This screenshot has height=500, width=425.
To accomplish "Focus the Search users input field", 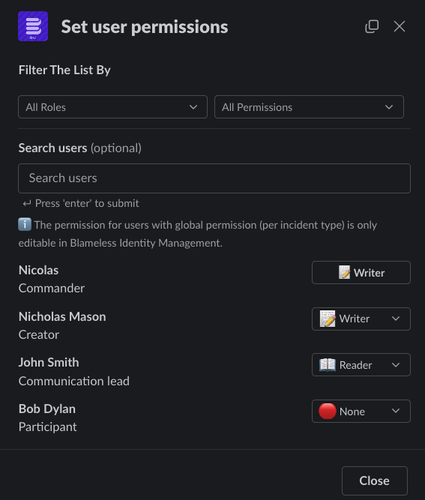I will (214, 178).
